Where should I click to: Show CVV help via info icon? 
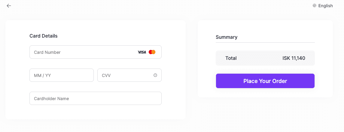[x=155, y=75]
